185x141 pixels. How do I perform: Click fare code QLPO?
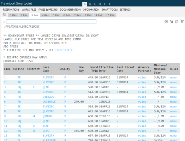[x=46, y=131]
